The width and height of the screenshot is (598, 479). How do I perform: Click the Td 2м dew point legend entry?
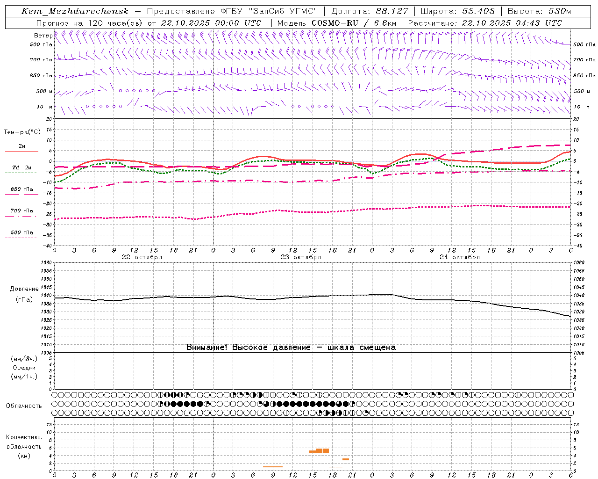pos(21,167)
